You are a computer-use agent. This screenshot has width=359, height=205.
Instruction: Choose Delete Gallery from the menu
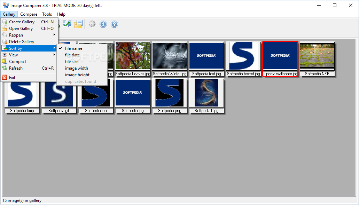30,42
